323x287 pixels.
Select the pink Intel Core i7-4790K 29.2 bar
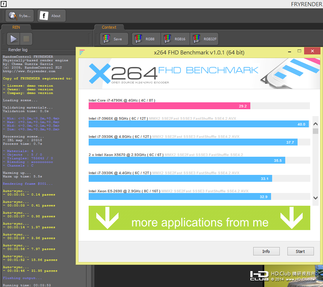click(x=169, y=106)
